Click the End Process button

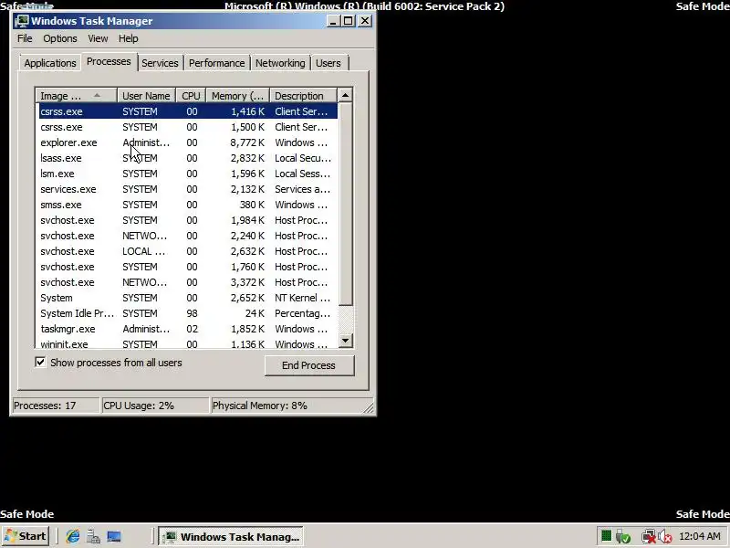(x=309, y=365)
